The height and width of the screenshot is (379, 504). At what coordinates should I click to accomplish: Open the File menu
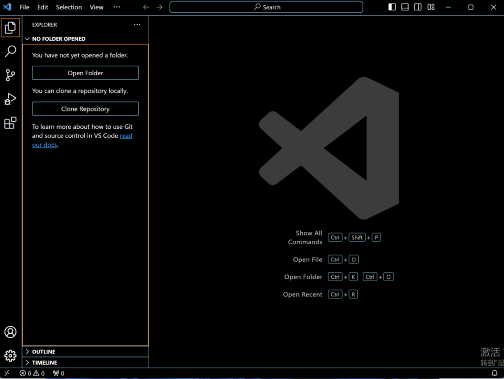[25, 7]
